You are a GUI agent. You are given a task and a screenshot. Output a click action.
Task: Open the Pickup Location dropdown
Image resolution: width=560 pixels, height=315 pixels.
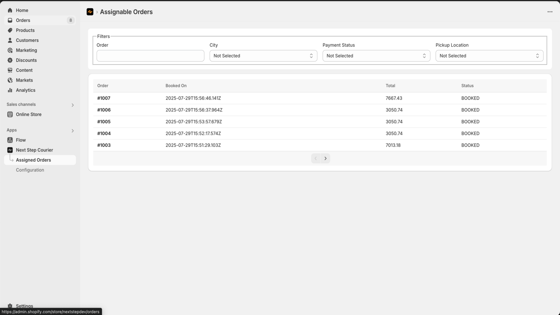tap(489, 56)
